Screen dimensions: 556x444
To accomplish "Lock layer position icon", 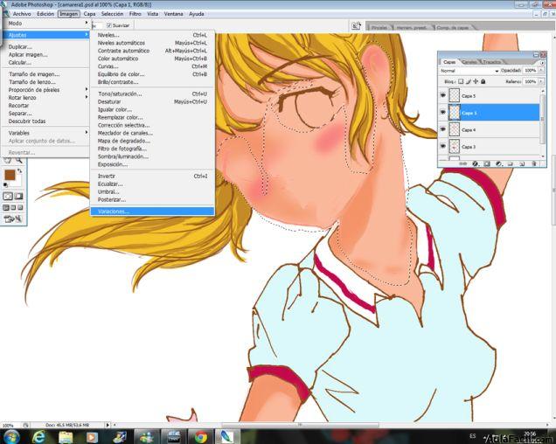I will pos(476,81).
